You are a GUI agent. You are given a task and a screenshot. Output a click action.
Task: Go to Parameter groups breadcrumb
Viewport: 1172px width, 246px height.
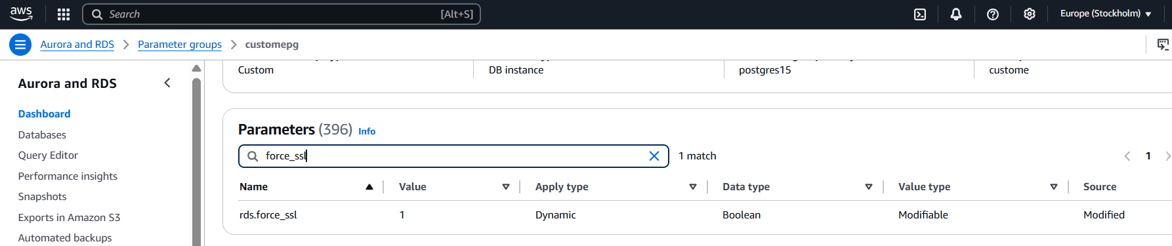(180, 45)
